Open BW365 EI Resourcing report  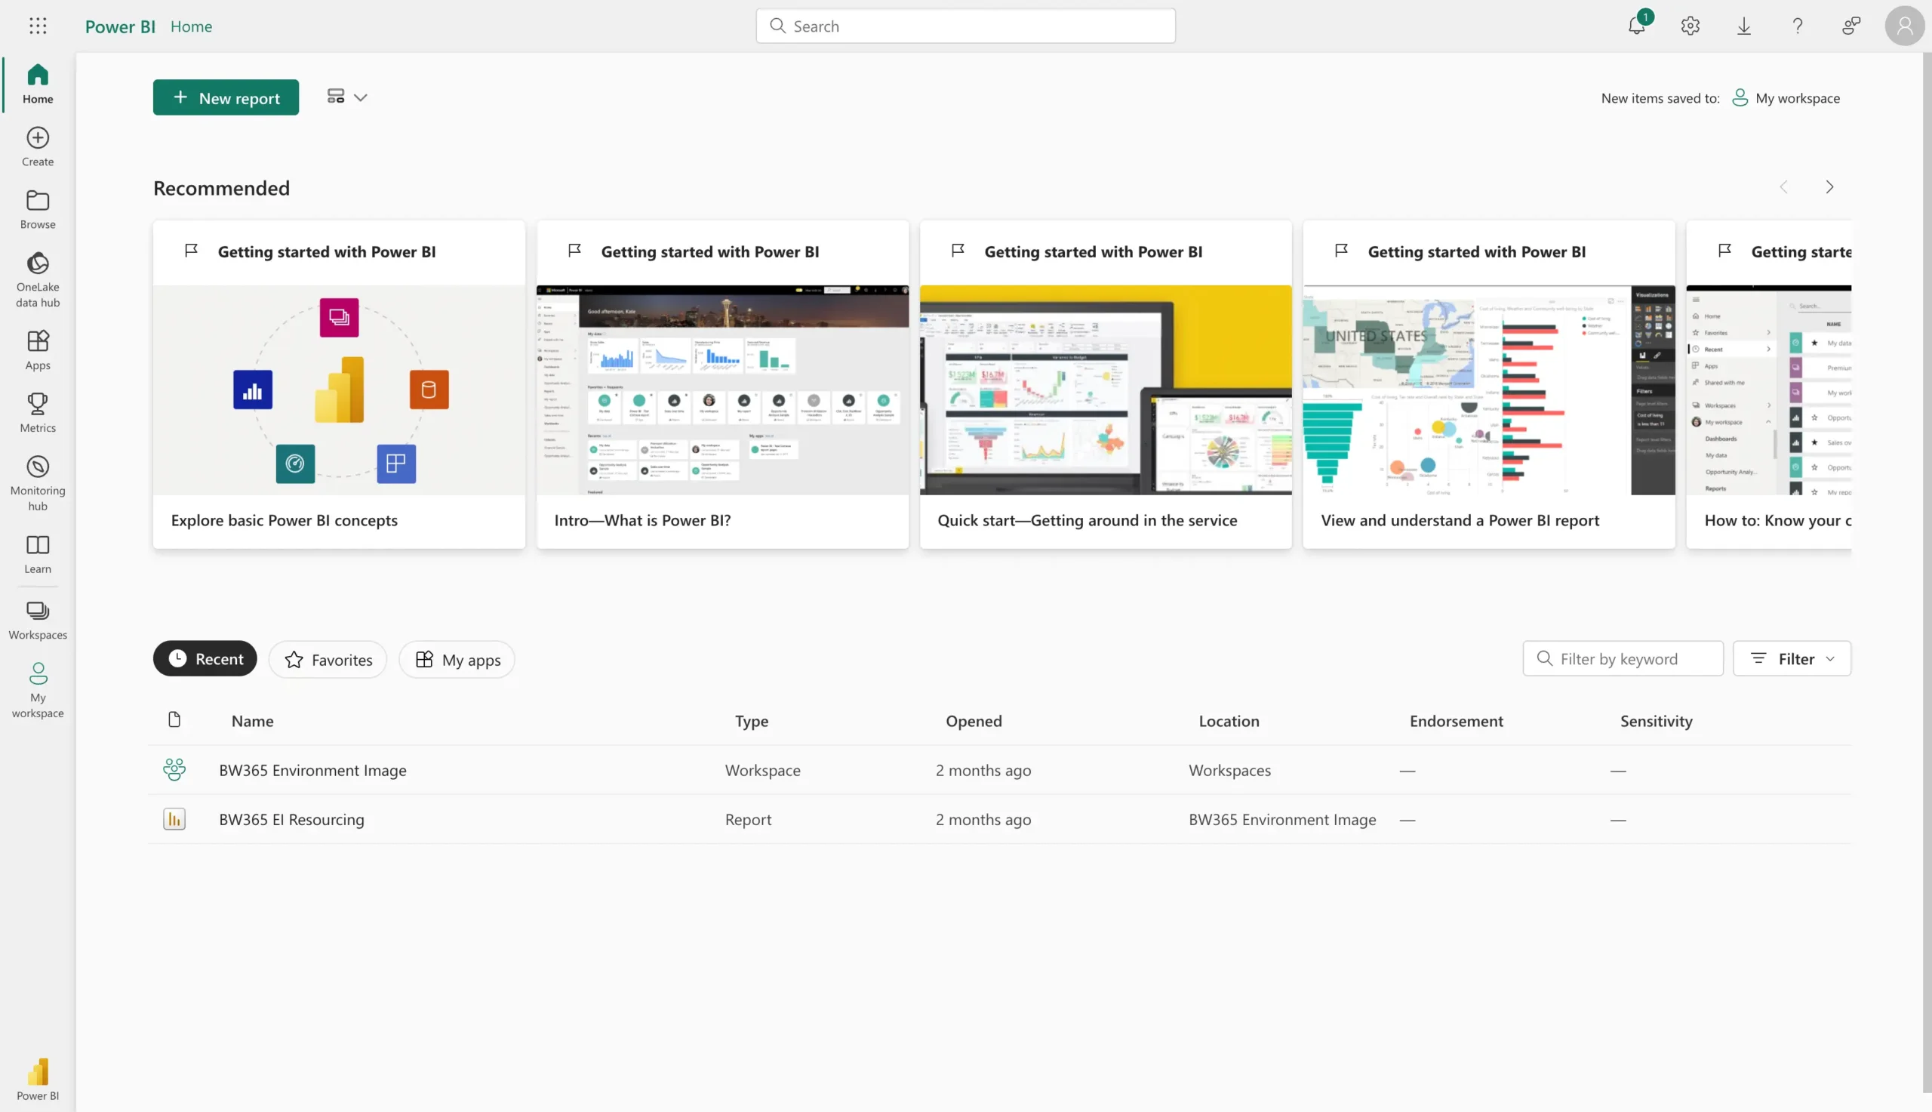click(x=291, y=820)
